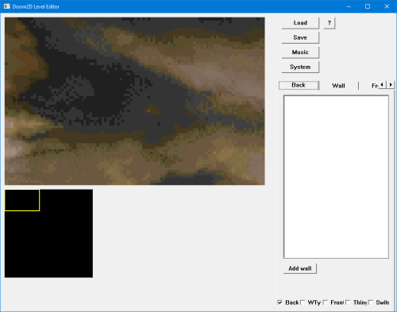Click the Load button

pos(300,23)
